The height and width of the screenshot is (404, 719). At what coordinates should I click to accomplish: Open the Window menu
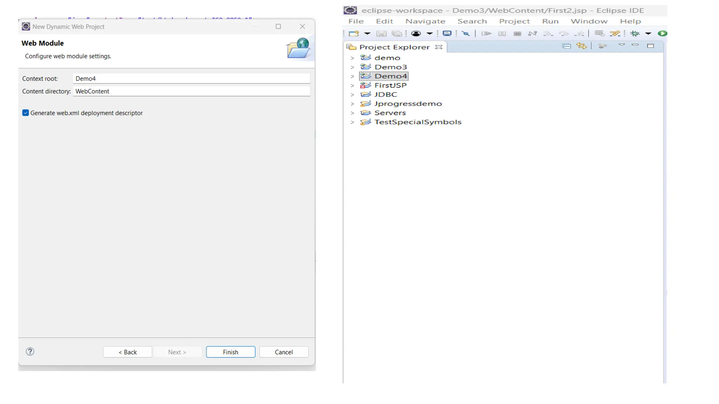[589, 21]
